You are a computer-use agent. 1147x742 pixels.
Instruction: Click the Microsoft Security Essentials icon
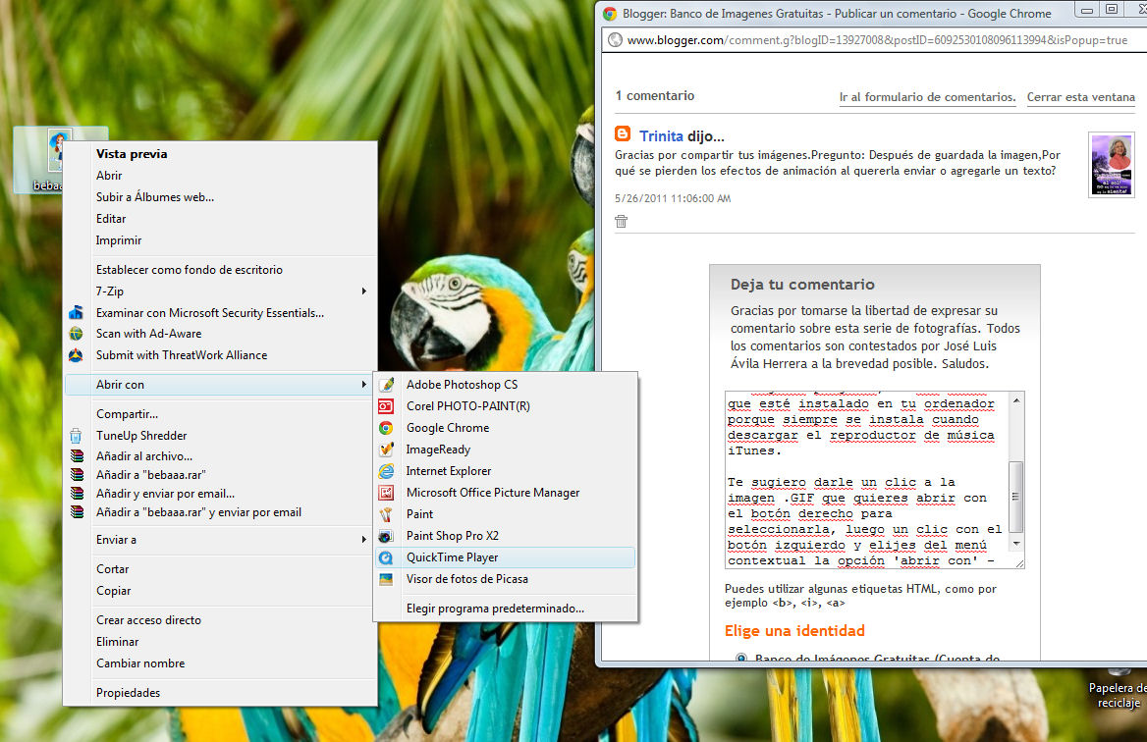(76, 313)
